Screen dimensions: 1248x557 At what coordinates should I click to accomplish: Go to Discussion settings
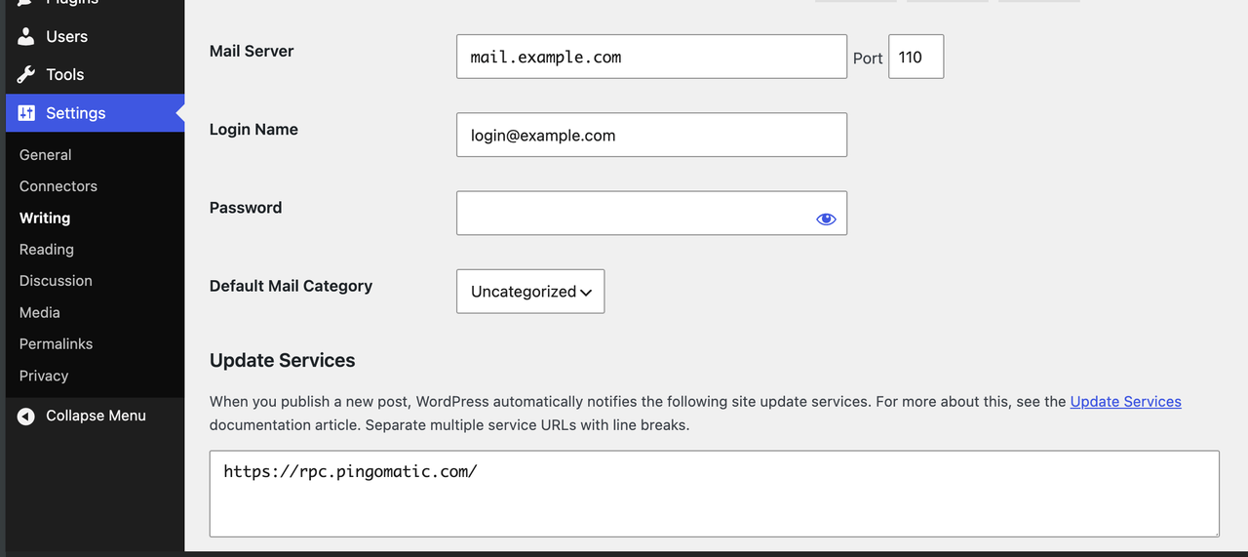tap(56, 281)
